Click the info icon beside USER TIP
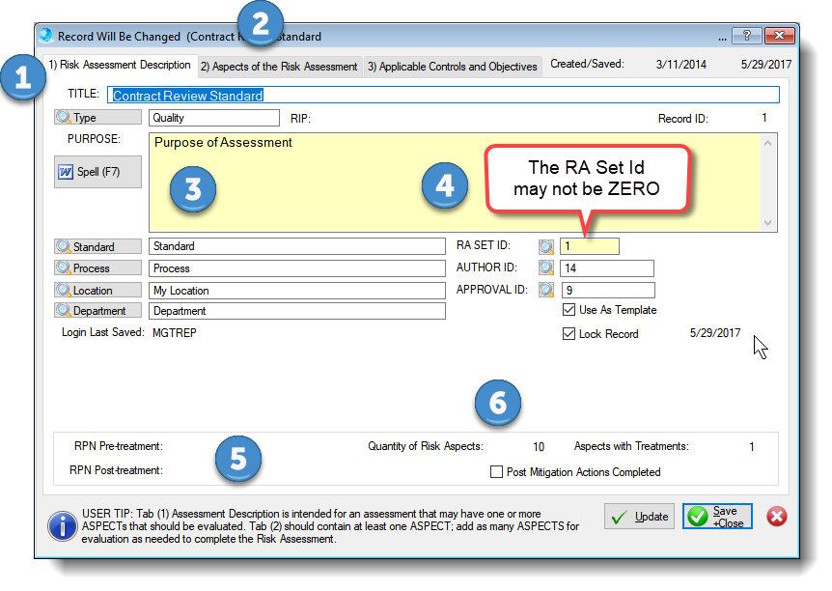The image size is (832, 591). [62, 526]
